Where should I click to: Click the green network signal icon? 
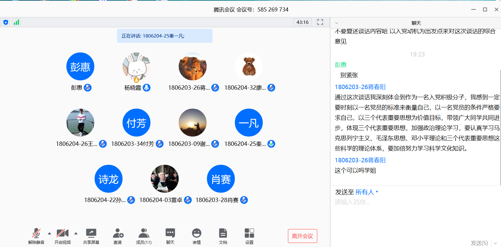16,22
